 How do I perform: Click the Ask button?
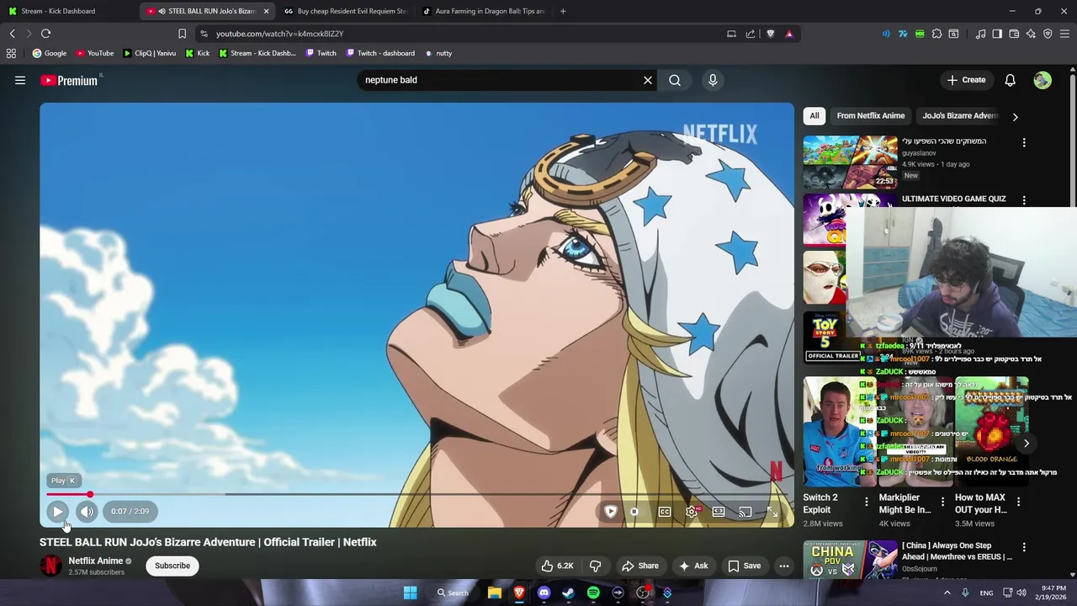(x=694, y=566)
